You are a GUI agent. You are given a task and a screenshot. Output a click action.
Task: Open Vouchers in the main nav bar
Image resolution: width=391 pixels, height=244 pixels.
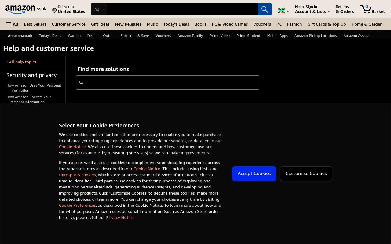click(262, 24)
